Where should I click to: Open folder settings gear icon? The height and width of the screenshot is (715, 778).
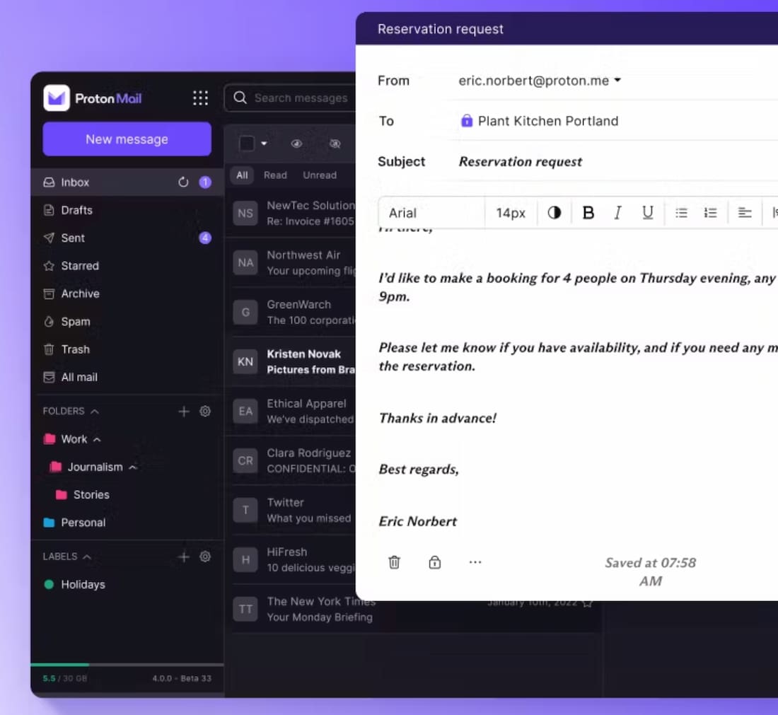pyautogui.click(x=205, y=411)
